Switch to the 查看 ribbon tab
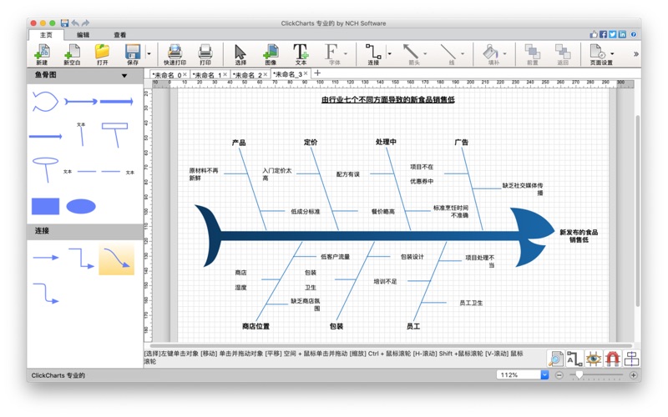The height and width of the screenshot is (417, 668). click(x=119, y=35)
